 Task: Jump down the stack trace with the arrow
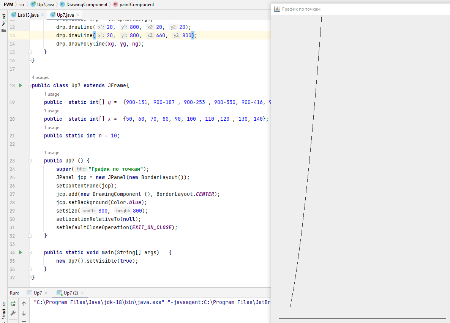(x=24, y=313)
